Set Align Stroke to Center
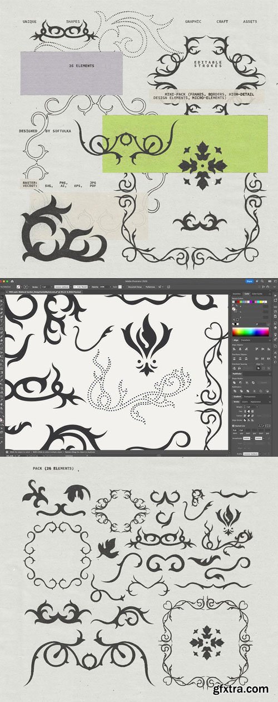 tap(245, 420)
